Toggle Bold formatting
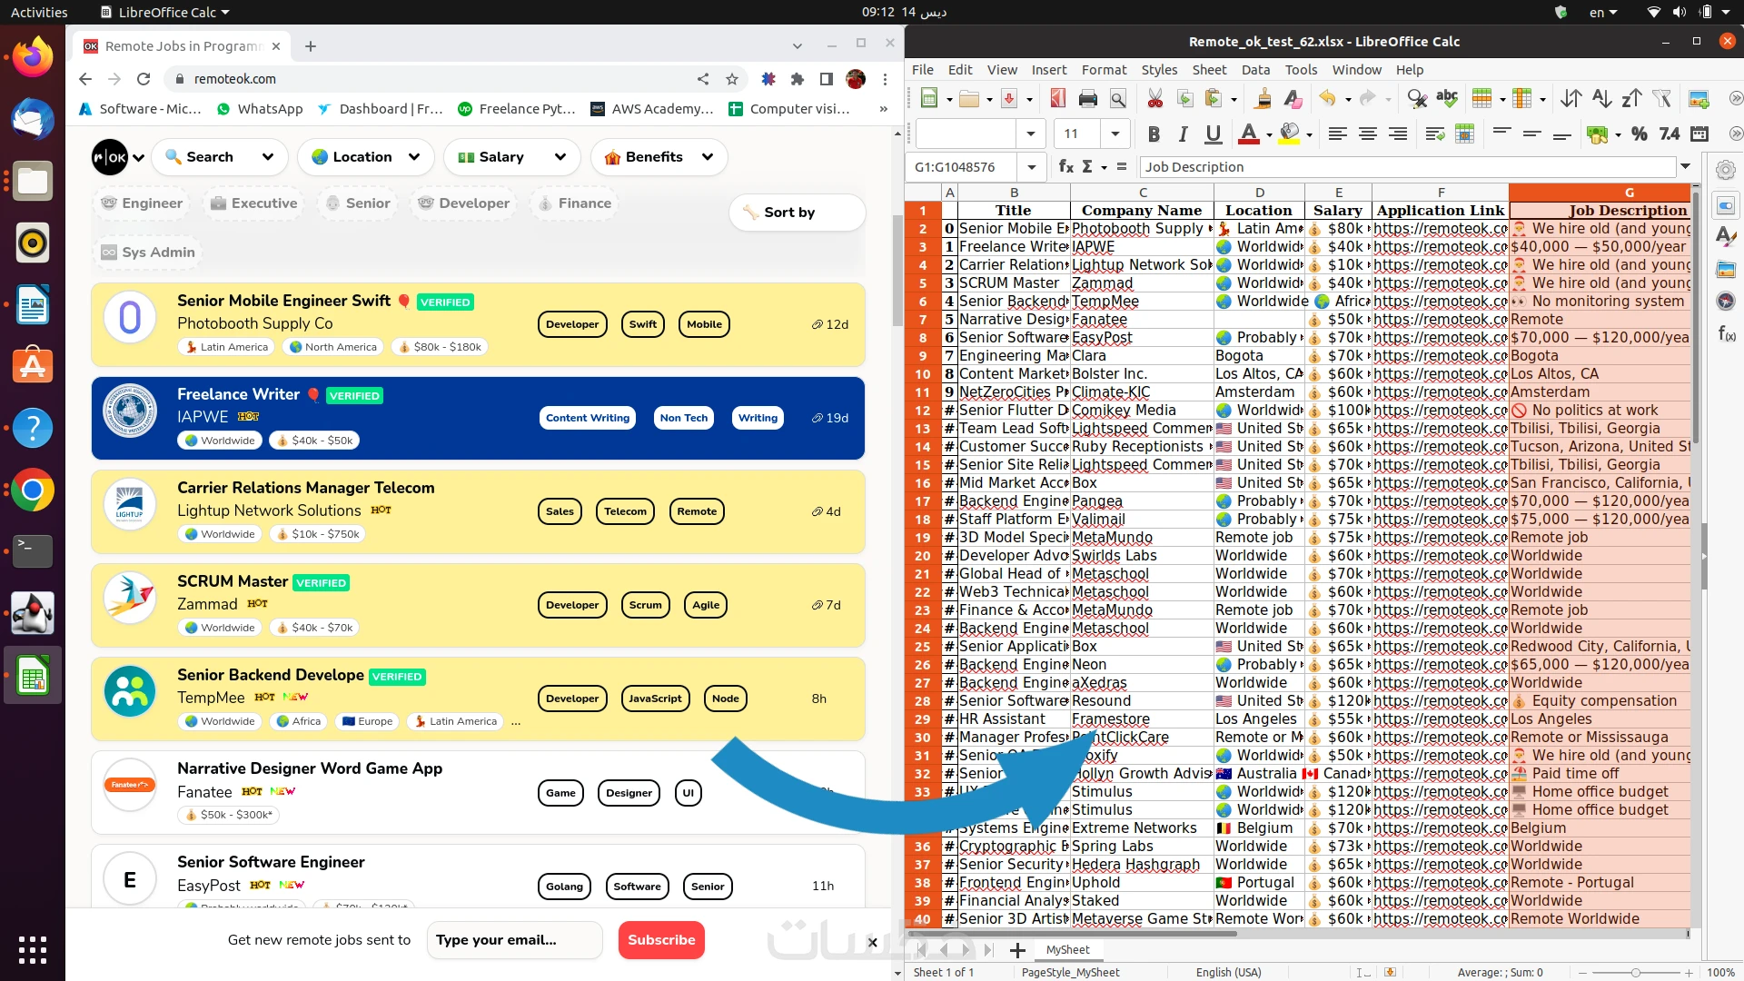Image resolution: width=1744 pixels, height=981 pixels. (1153, 134)
